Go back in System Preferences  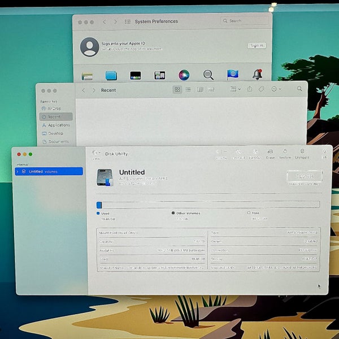point(105,22)
